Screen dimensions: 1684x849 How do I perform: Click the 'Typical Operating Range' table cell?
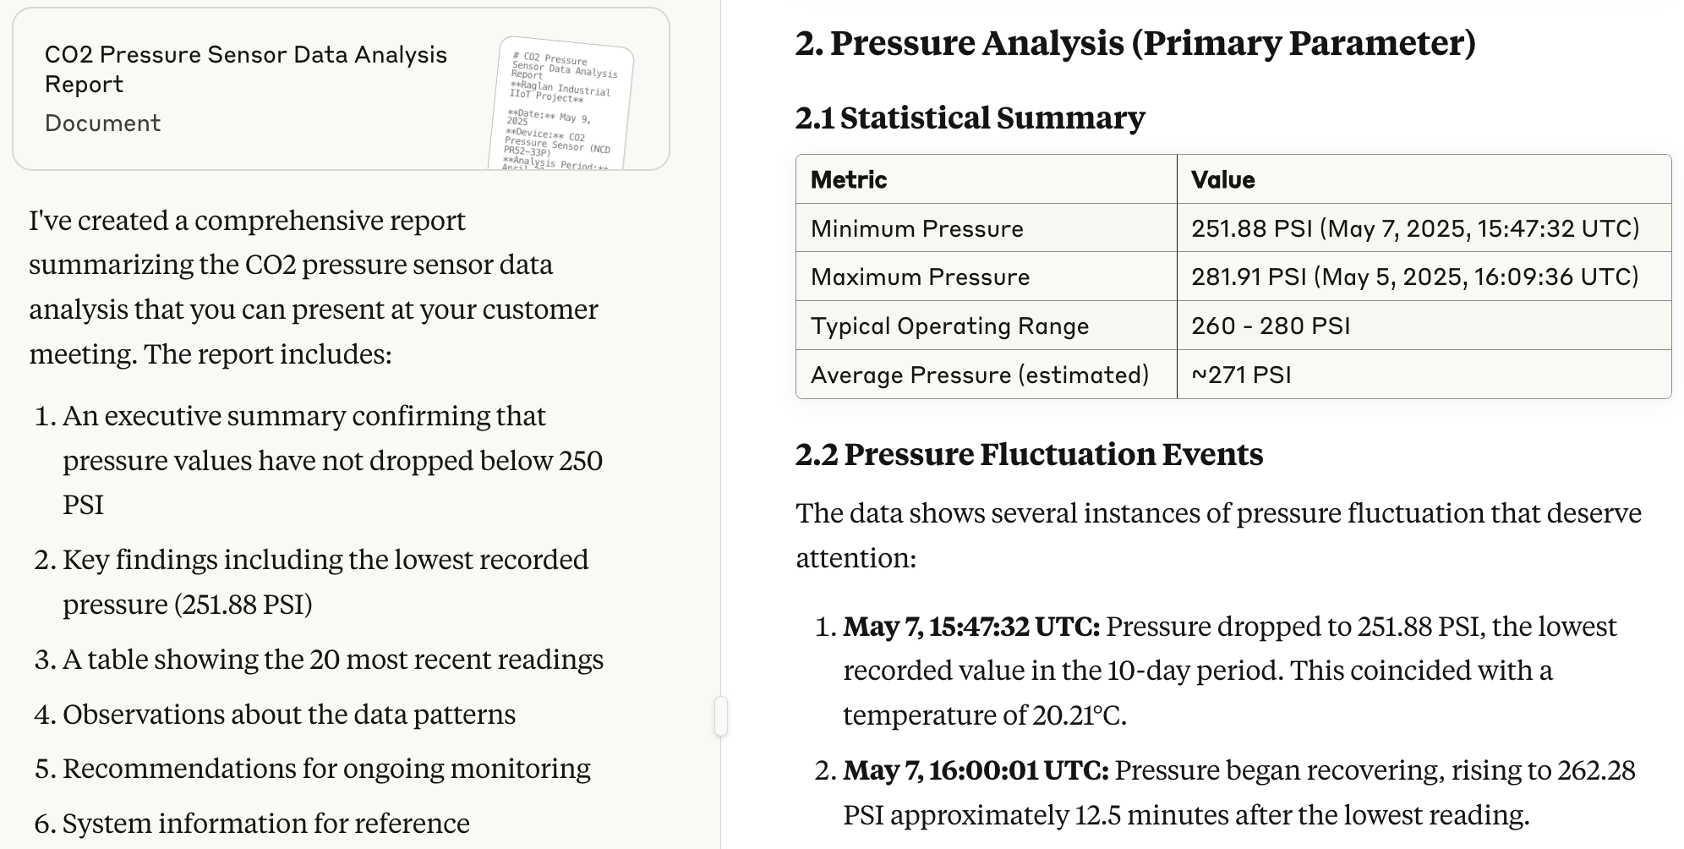click(987, 326)
